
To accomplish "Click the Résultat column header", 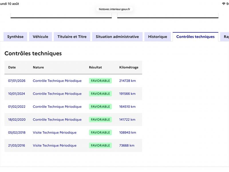I will (95, 67).
